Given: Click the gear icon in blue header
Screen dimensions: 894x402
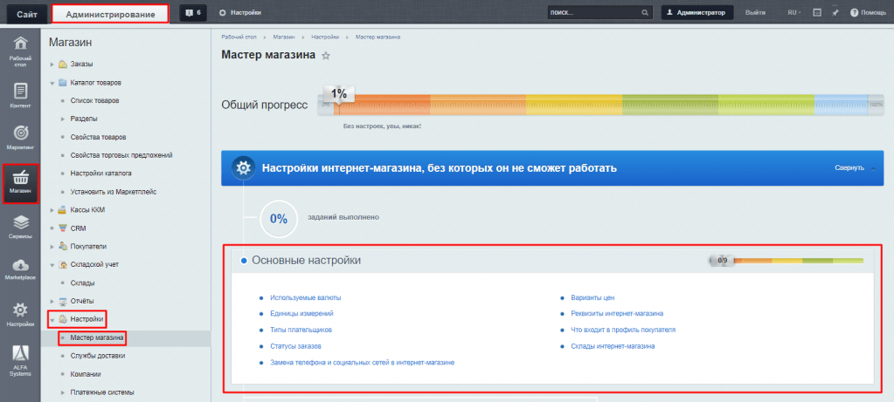Looking at the screenshot, I should coord(244,168).
